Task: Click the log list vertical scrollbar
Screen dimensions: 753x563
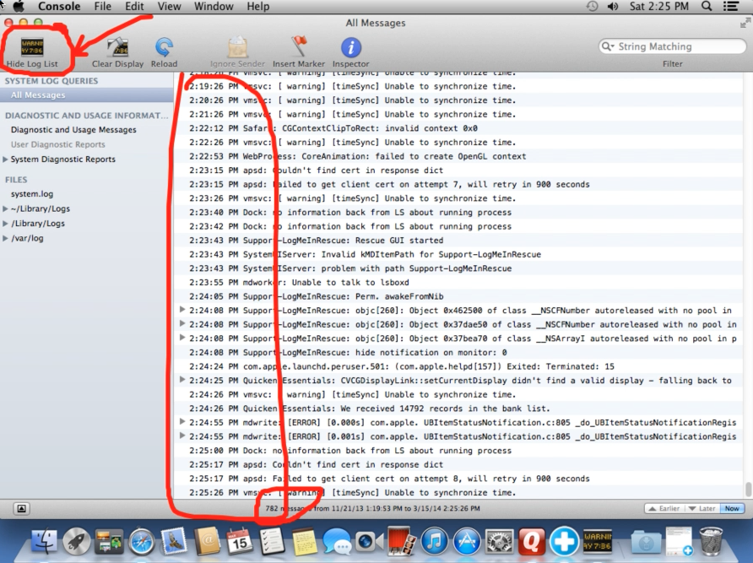Action: (x=748, y=490)
